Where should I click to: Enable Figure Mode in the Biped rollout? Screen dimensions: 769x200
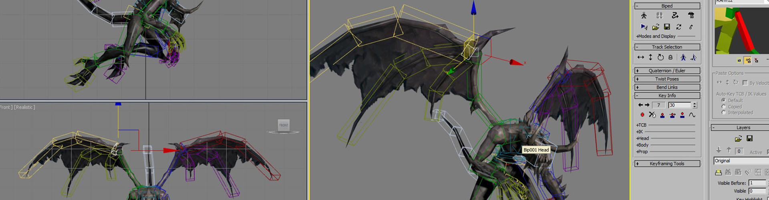point(644,16)
